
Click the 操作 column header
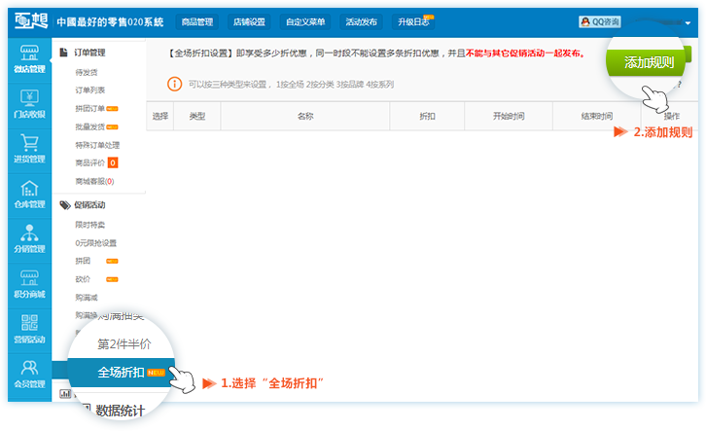tap(671, 116)
